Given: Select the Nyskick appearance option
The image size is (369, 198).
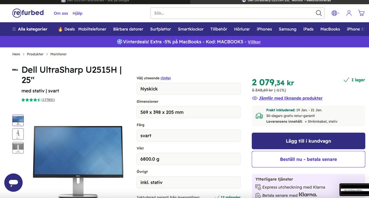Looking at the screenshot, I should point(188,89).
